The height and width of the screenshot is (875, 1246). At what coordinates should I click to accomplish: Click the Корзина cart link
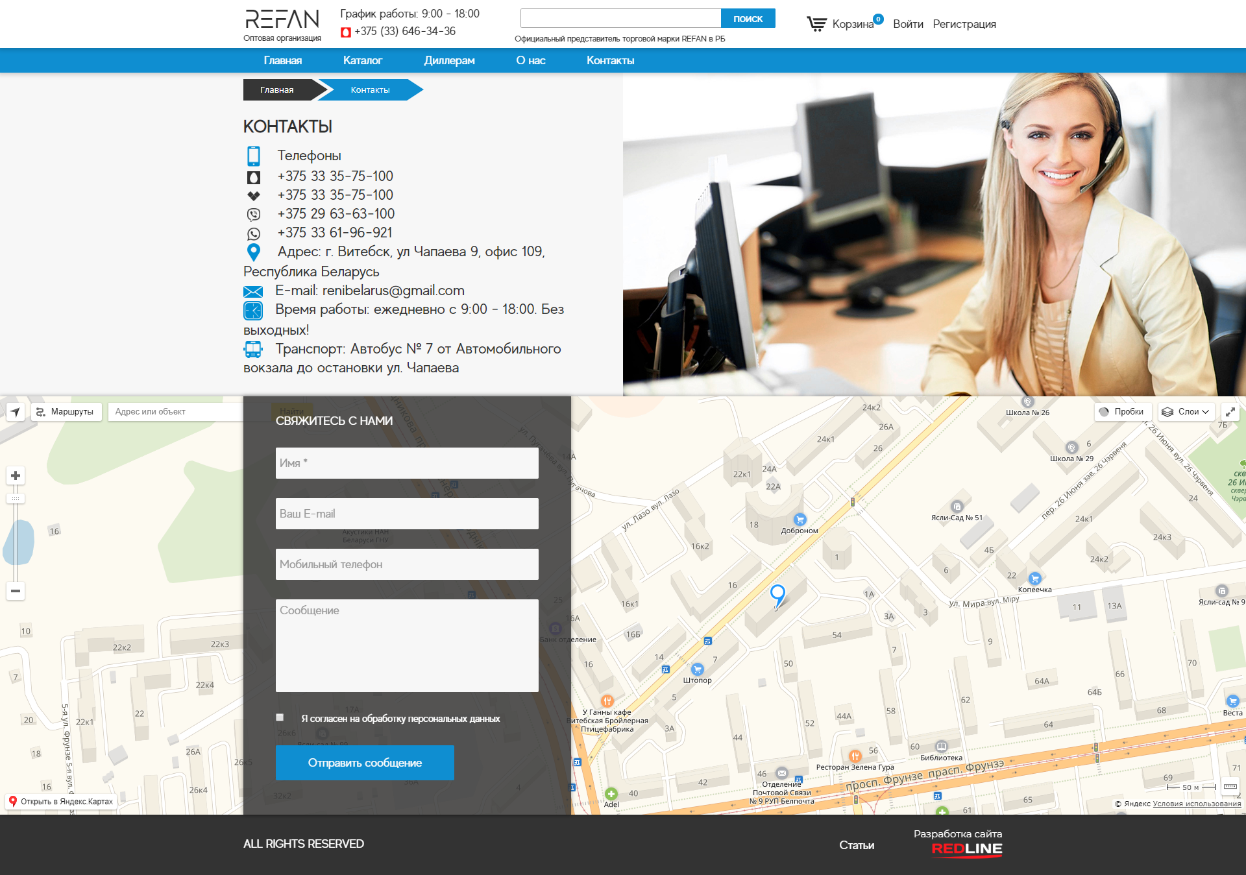point(853,24)
